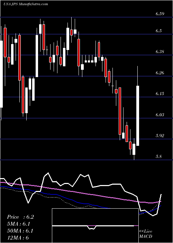Image resolution: width=173 pixels, height=243 pixels.
Task: Click the 6.38 price axis label
Action: (x=160, y=52)
